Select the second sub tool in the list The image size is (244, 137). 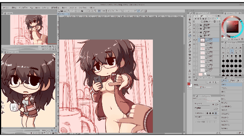[x=231, y=88]
